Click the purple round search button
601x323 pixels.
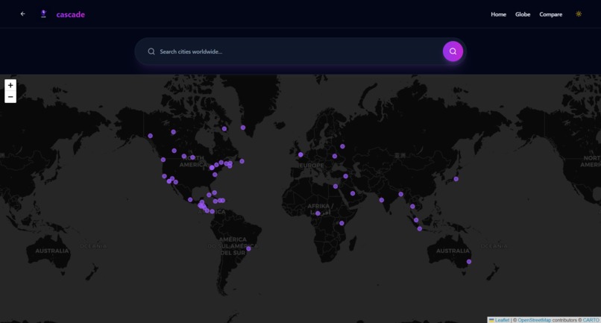[453, 51]
